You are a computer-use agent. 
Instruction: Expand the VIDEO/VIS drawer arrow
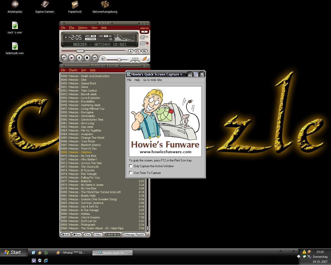pyautogui.click(x=144, y=32)
